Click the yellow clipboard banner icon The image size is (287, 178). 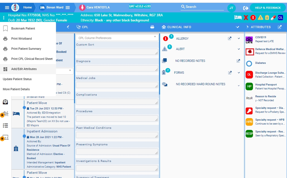[267, 17]
